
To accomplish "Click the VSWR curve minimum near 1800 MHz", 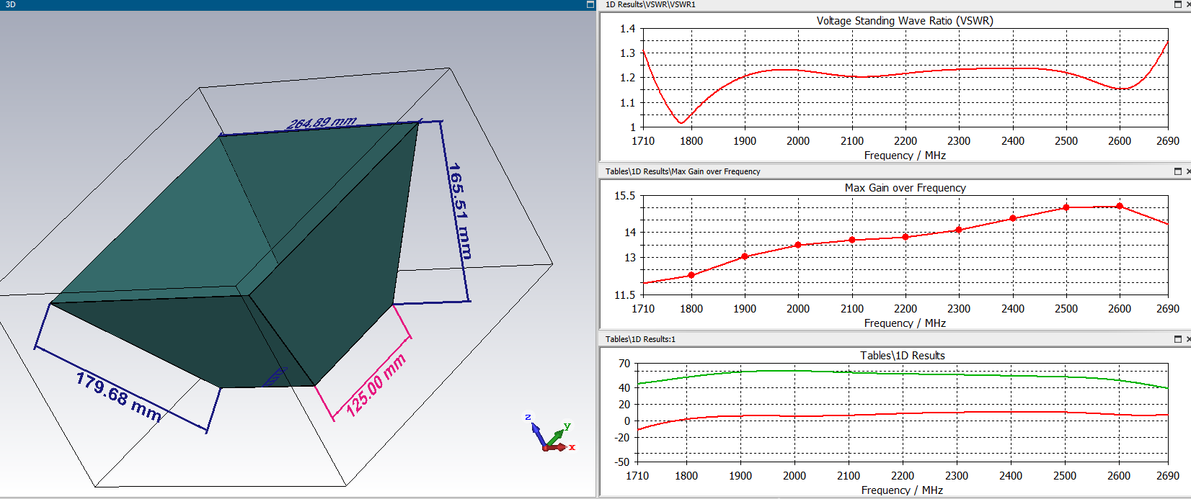I will point(681,122).
